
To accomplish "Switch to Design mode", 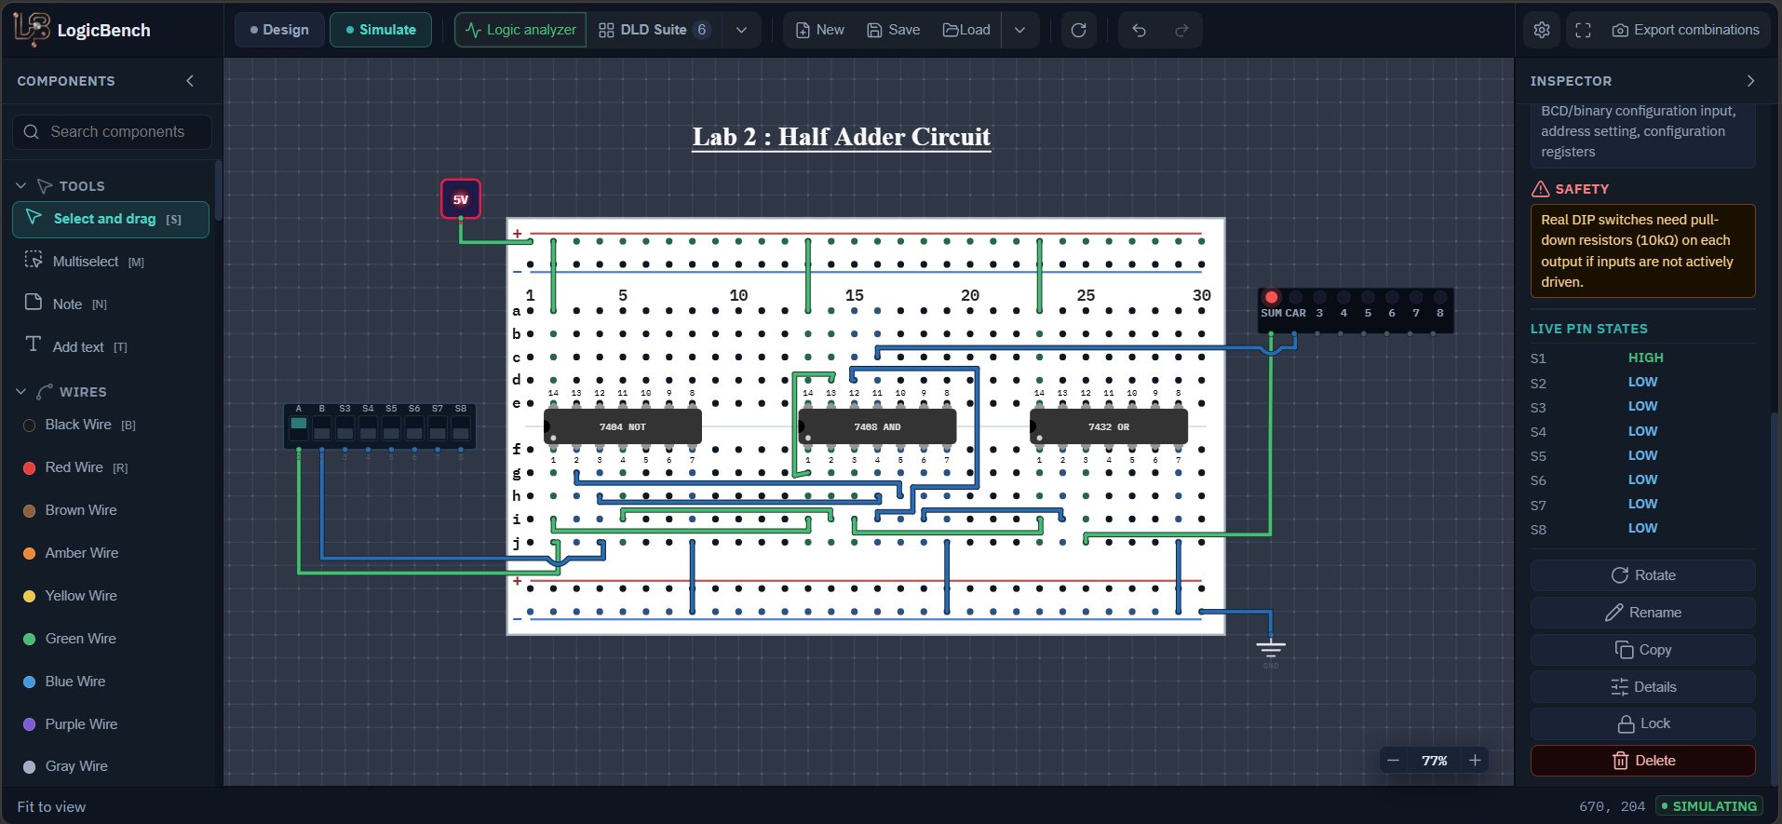I will [279, 30].
